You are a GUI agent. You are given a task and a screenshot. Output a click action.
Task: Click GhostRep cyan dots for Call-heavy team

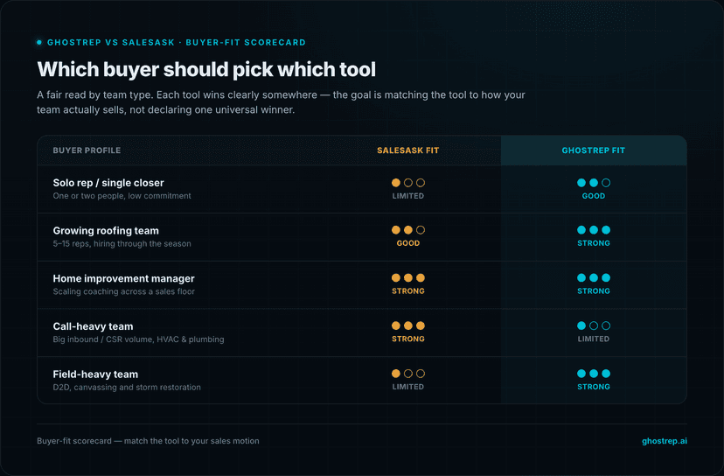[594, 325]
